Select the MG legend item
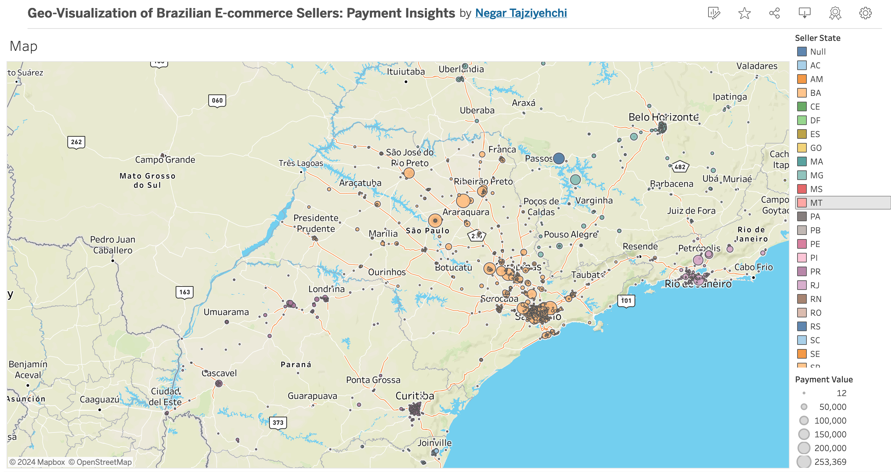The height and width of the screenshot is (472, 891). tap(816, 175)
